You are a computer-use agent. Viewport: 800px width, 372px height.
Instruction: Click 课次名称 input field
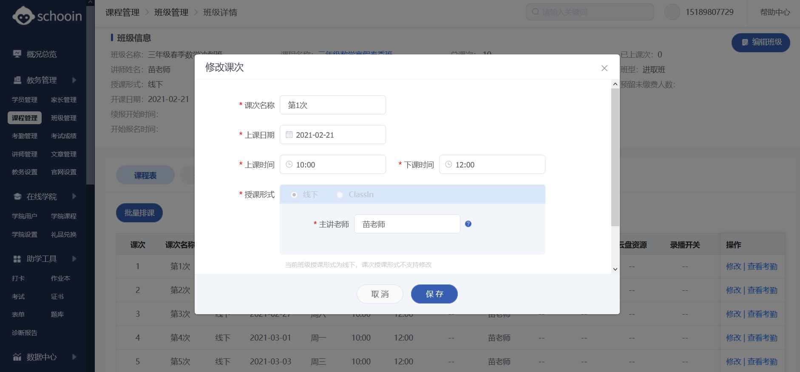(x=332, y=105)
